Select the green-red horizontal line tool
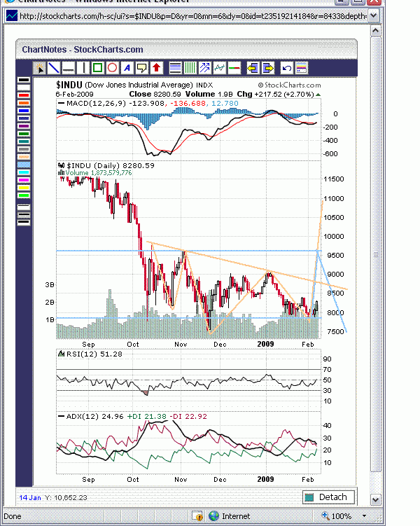420x526 pixels. (x=234, y=68)
